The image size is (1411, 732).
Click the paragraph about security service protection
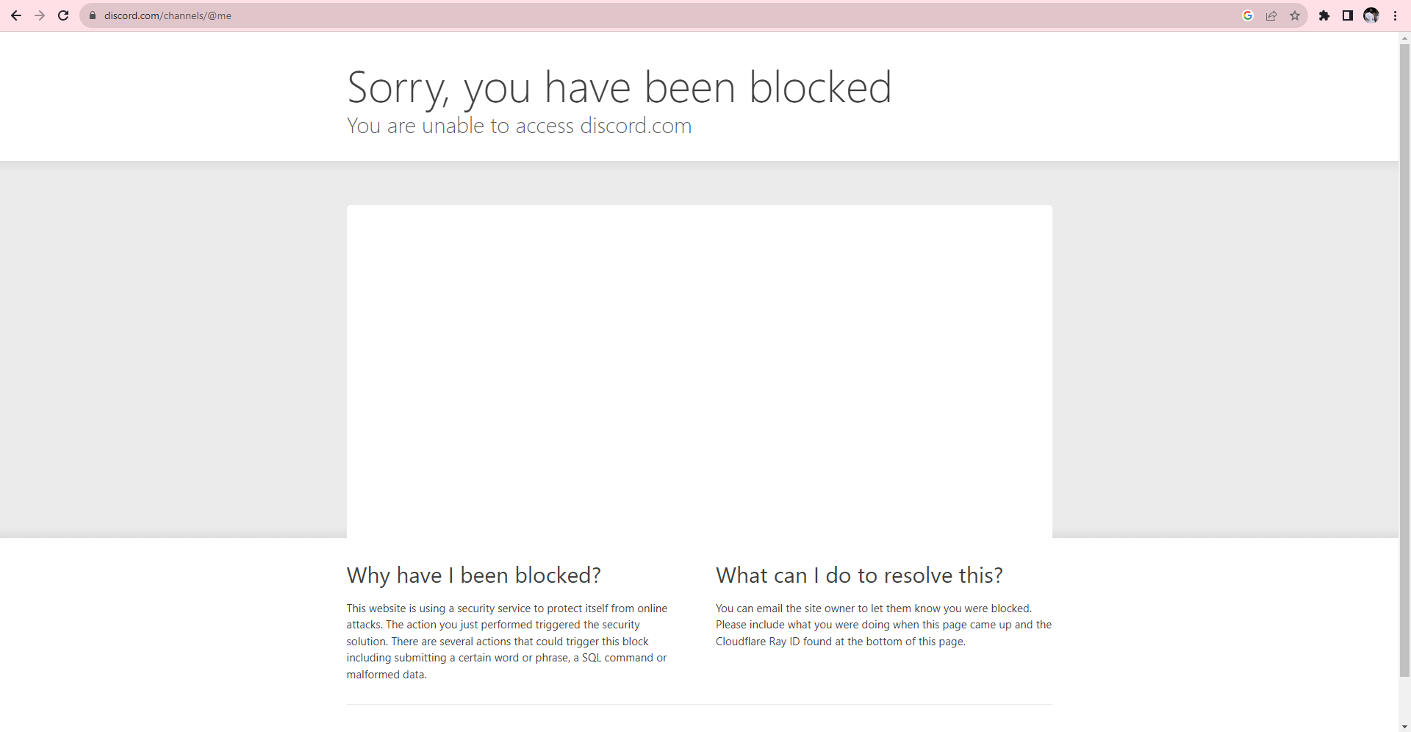coord(507,642)
